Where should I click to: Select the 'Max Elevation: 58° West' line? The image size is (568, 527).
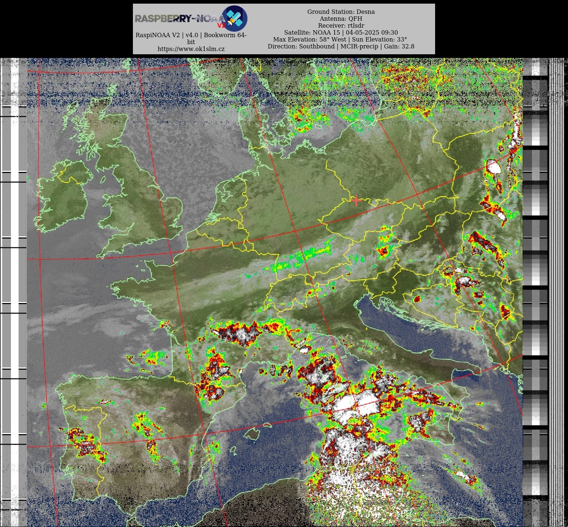point(340,39)
